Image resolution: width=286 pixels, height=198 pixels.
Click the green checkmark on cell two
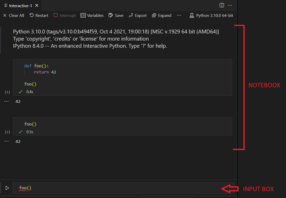pyautogui.click(x=20, y=132)
